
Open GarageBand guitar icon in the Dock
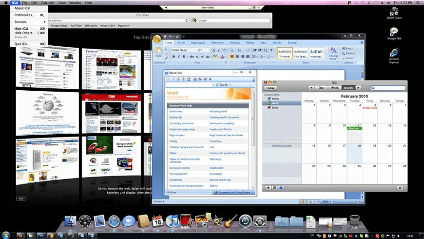[231, 220]
